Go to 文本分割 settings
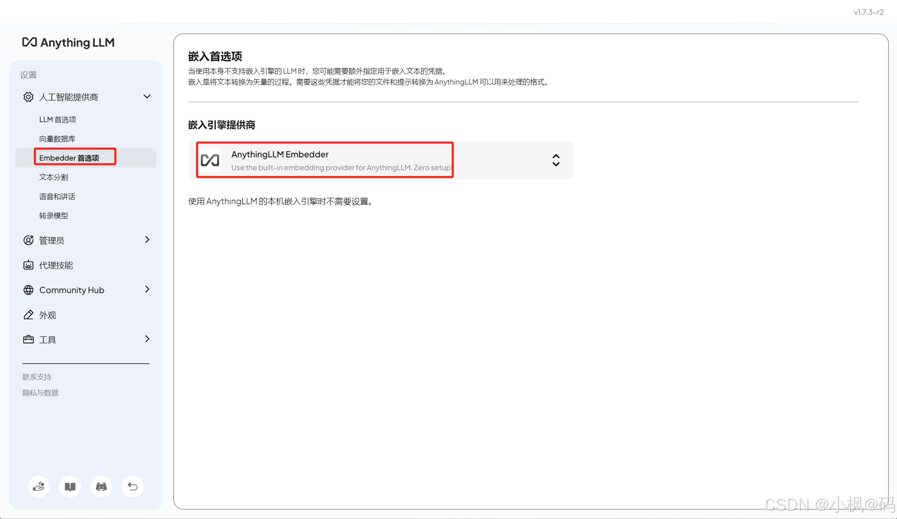The width and height of the screenshot is (897, 519). tap(54, 177)
